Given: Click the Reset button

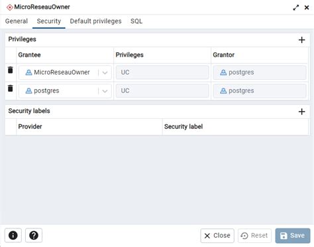Looking at the screenshot, I should coord(254,236).
